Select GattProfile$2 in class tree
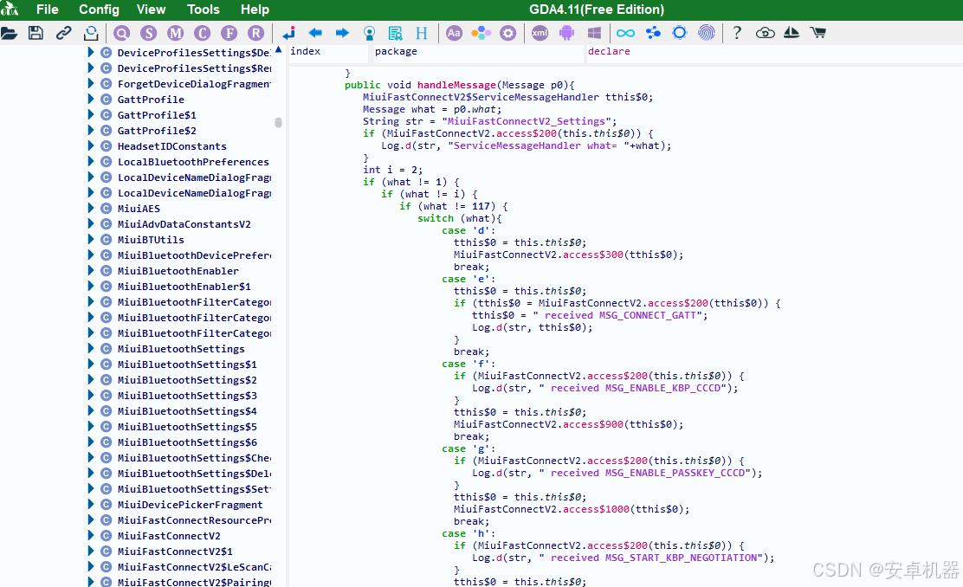The height and width of the screenshot is (587, 963). [x=157, y=131]
